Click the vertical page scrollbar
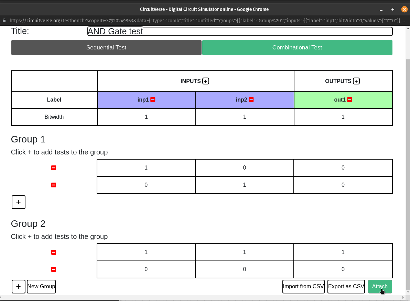The image size is (410, 301). [x=408, y=172]
